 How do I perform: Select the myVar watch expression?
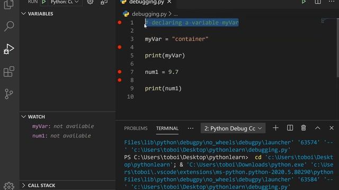pos(63,126)
